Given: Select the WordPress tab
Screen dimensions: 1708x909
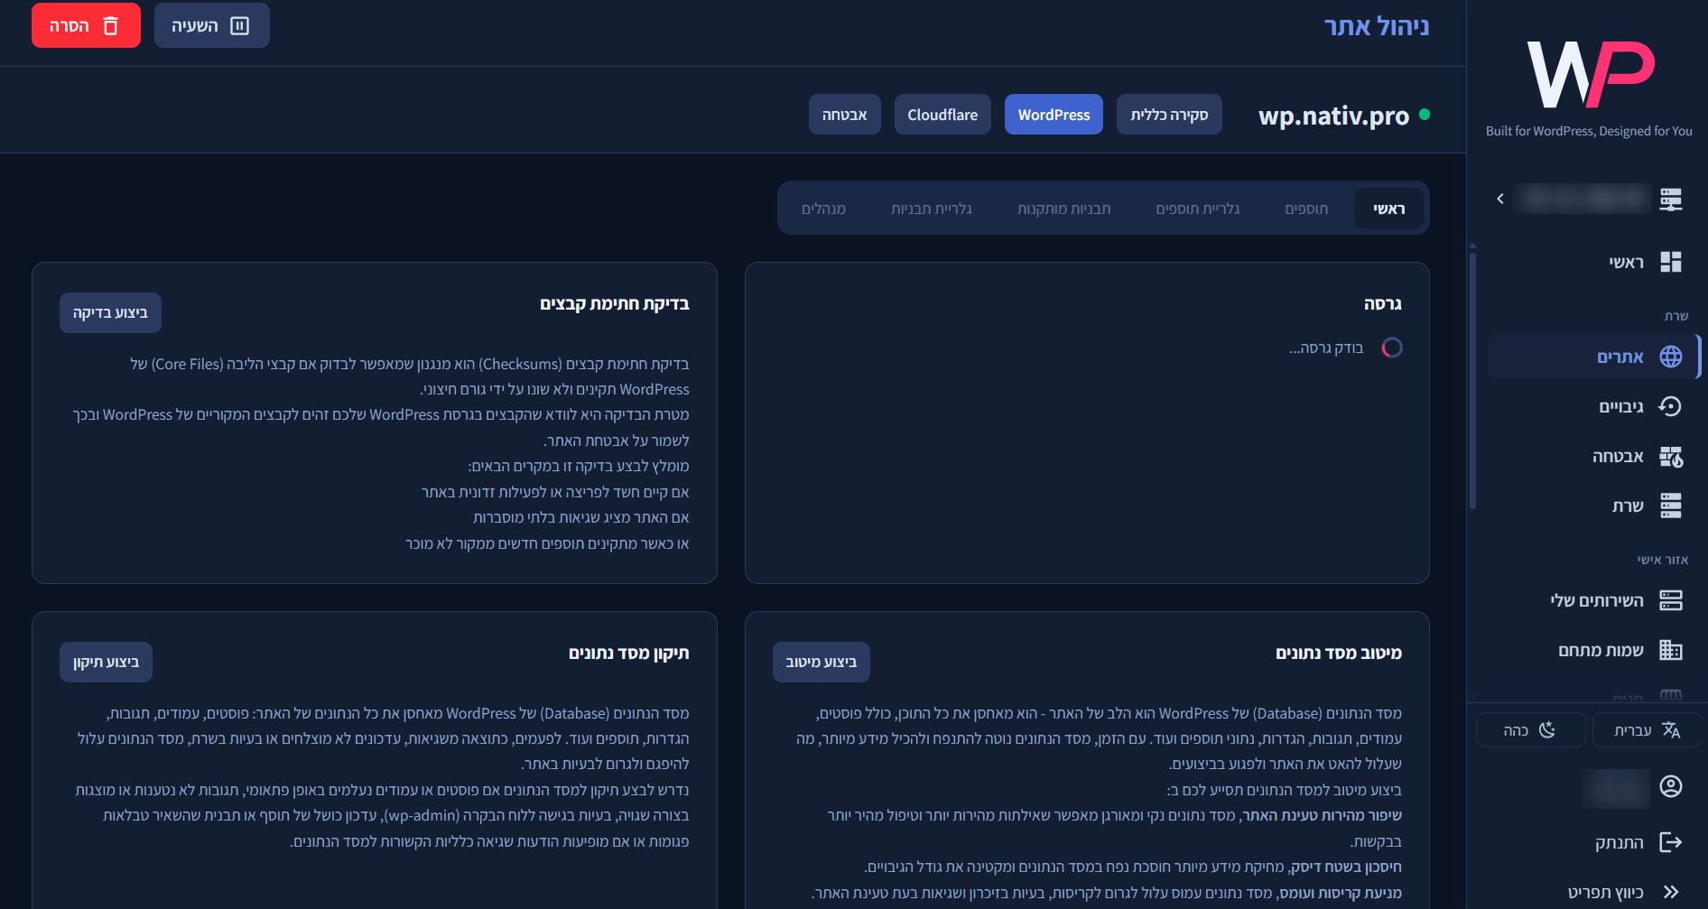Looking at the screenshot, I should pos(1054,115).
